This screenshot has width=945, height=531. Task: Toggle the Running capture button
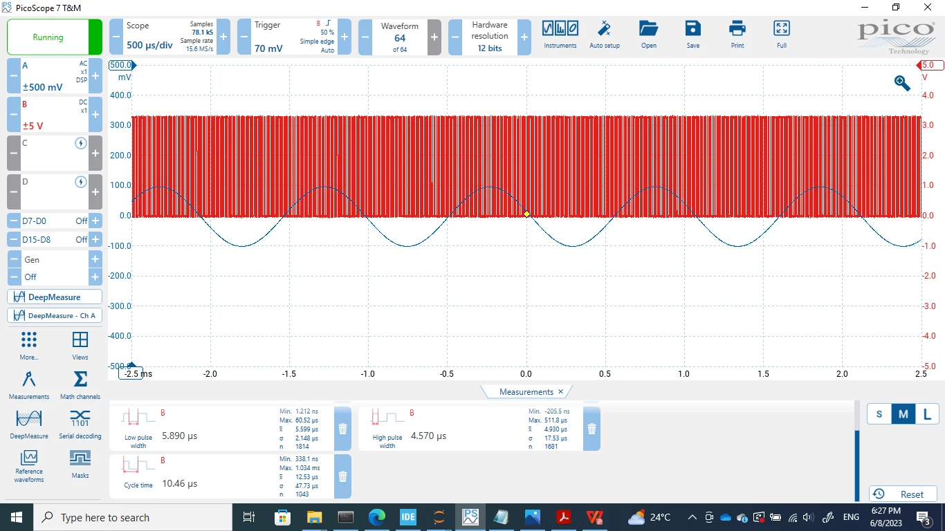[55, 37]
